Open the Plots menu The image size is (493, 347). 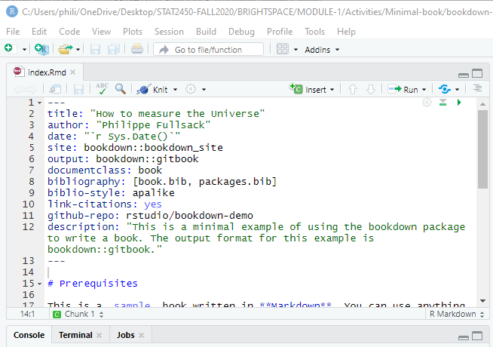tap(133, 32)
